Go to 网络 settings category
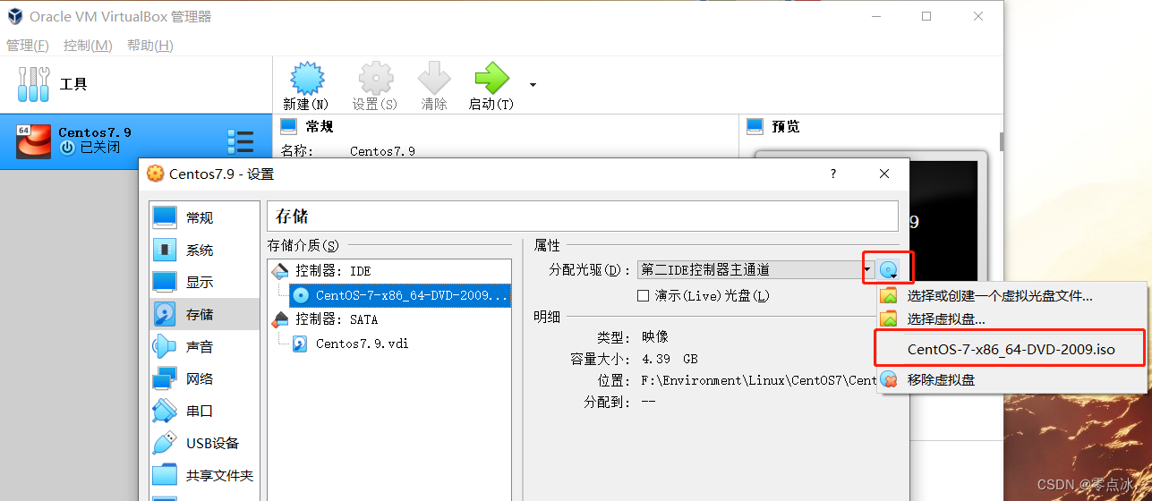The height and width of the screenshot is (501, 1152). pos(204,378)
